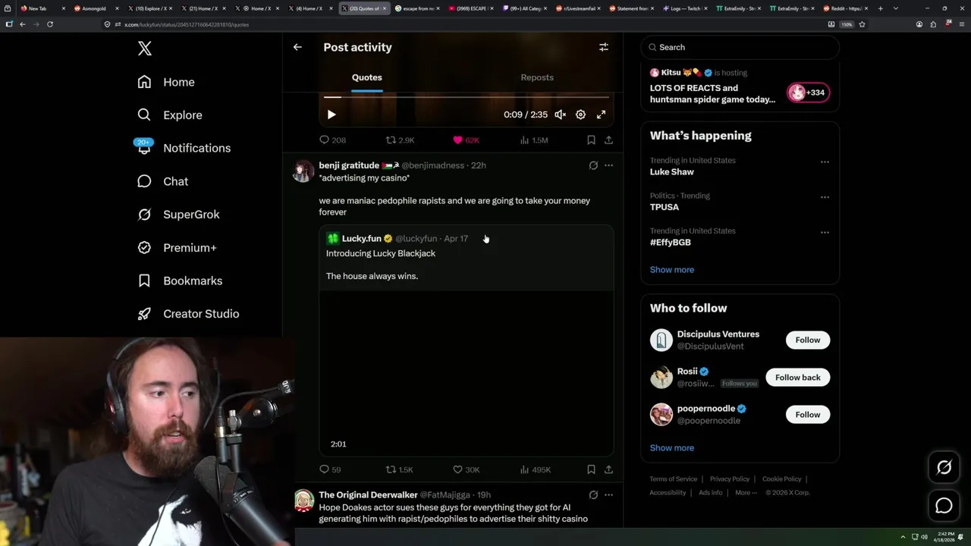Open the floating messages chat button

pyautogui.click(x=944, y=505)
